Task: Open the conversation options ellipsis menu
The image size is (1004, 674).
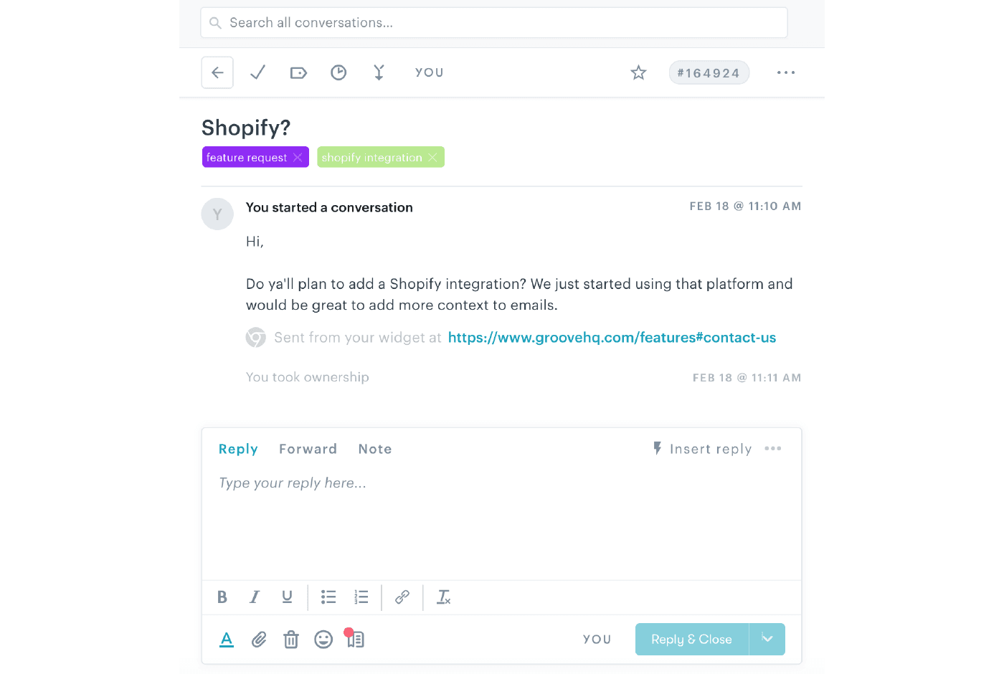Action: [785, 72]
